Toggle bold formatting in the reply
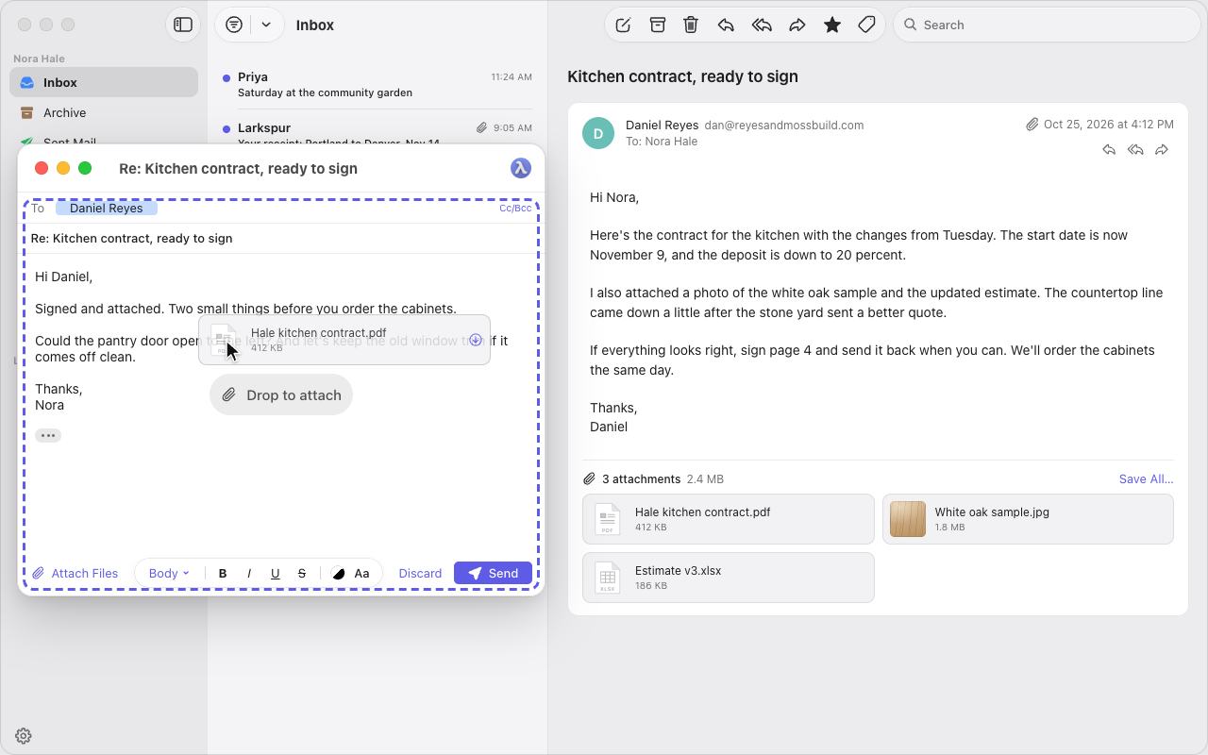 point(223,573)
